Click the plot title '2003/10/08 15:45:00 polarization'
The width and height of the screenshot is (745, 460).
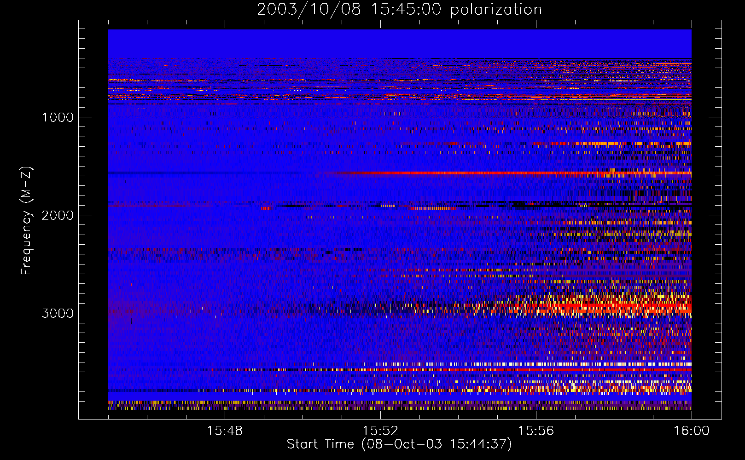coord(399,10)
